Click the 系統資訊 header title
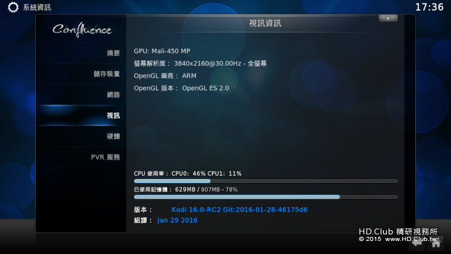Image resolution: width=451 pixels, height=254 pixels. click(x=37, y=8)
